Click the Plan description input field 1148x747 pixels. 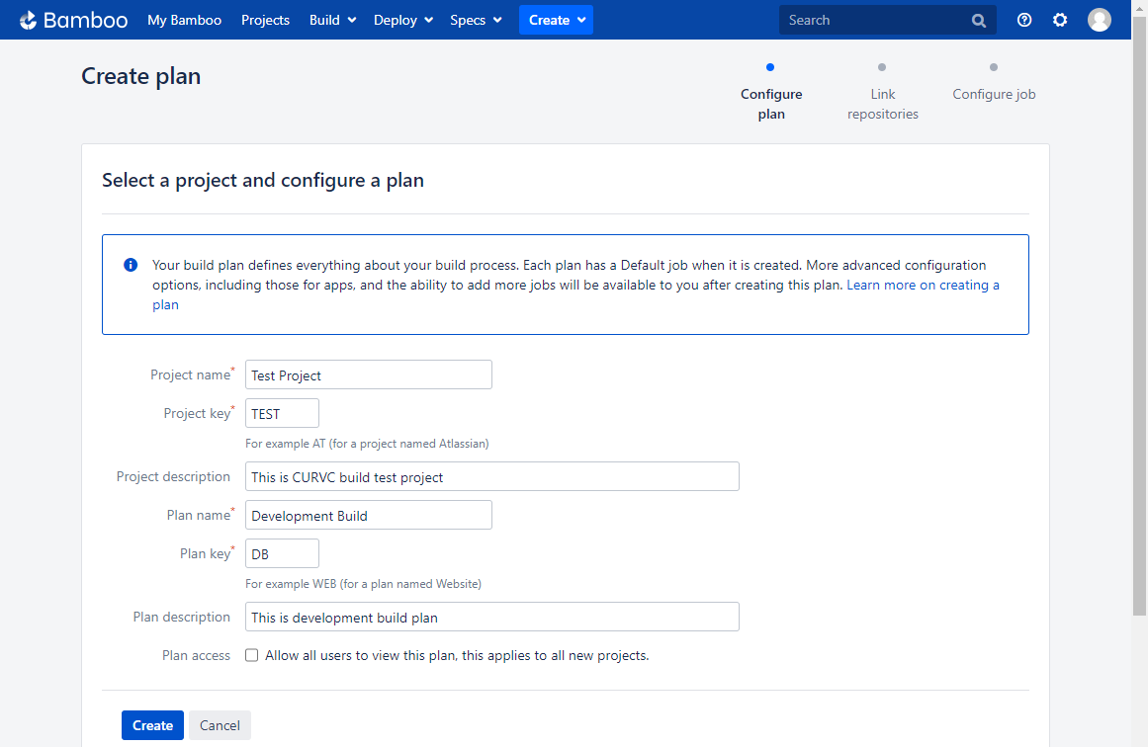pyautogui.click(x=492, y=617)
